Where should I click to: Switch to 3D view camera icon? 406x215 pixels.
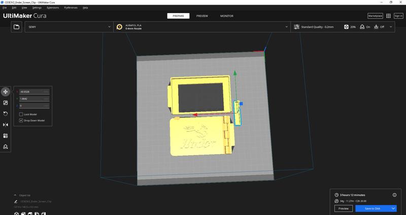tap(17, 213)
